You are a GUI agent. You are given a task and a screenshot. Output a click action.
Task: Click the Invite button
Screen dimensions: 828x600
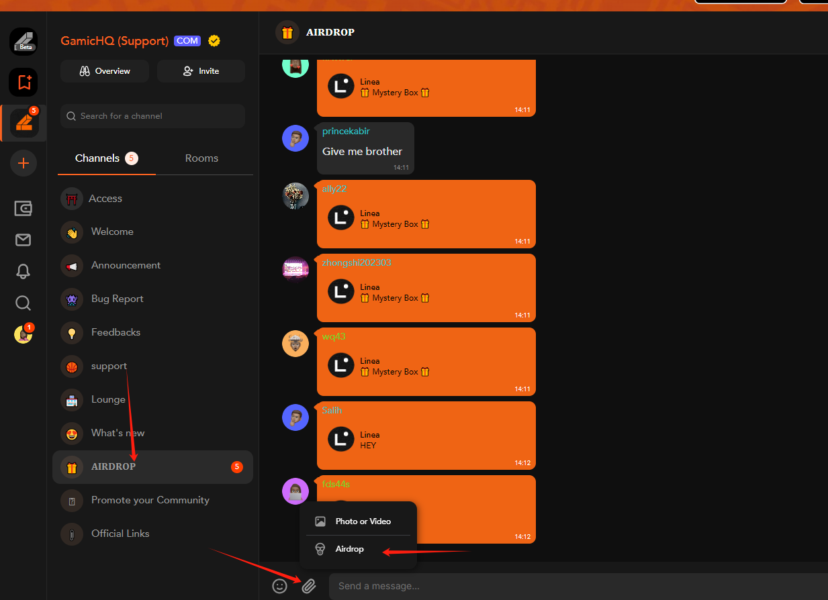click(201, 71)
